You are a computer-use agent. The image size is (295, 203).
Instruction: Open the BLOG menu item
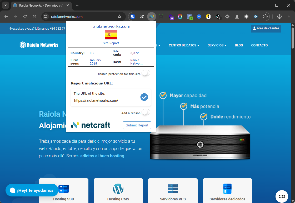click(239, 45)
